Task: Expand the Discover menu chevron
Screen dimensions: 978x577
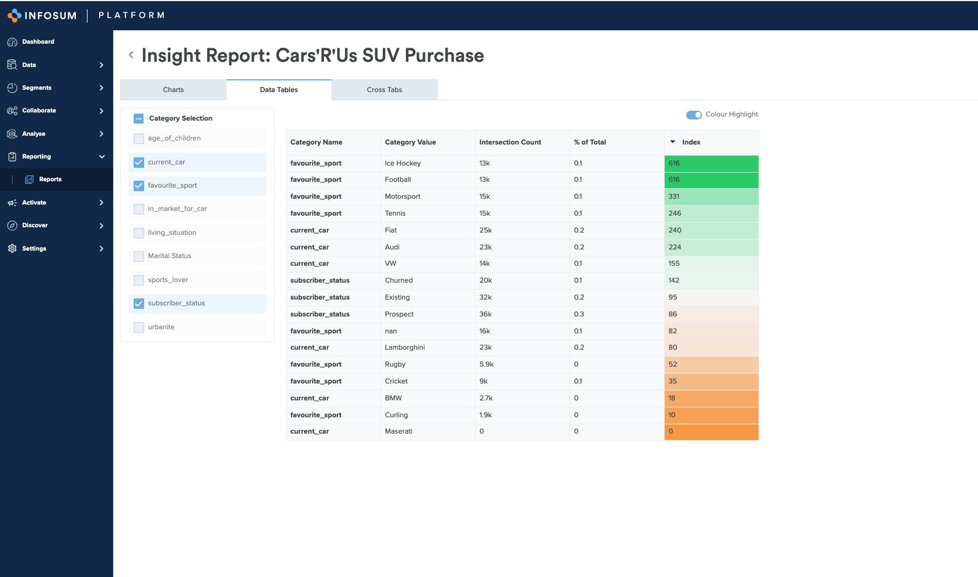Action: (102, 226)
